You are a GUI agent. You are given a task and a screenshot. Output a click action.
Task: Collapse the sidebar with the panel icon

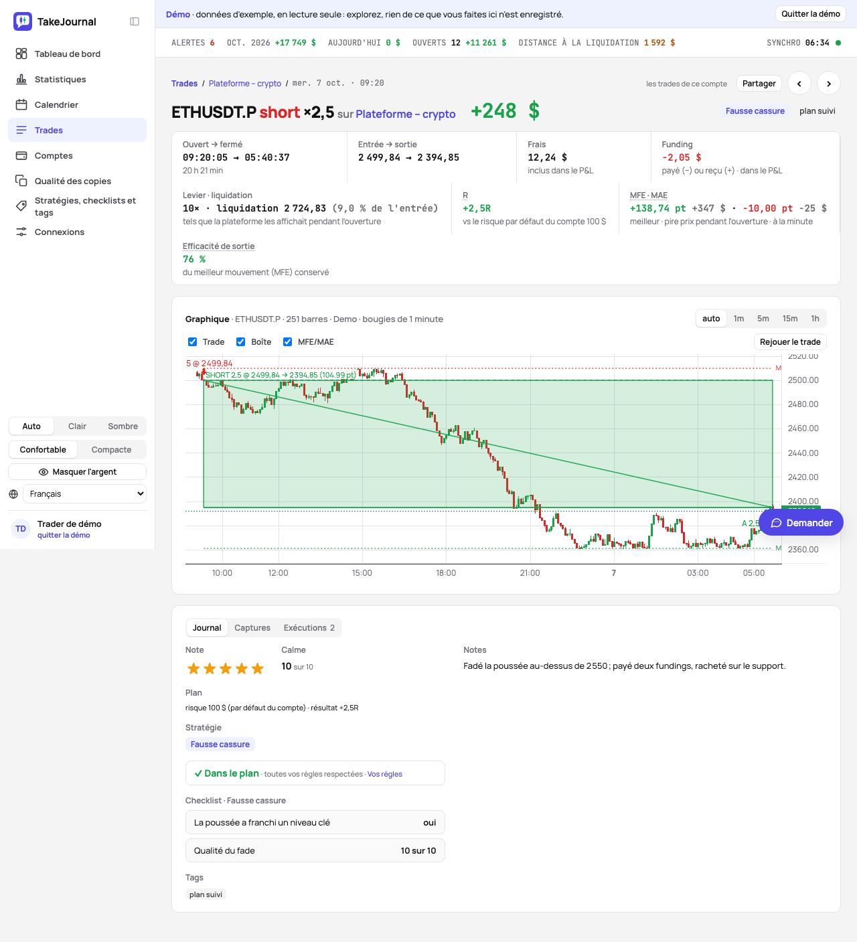coord(135,21)
